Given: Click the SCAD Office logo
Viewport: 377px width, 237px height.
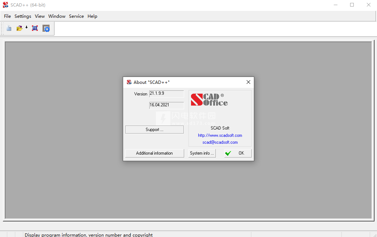Looking at the screenshot, I should pyautogui.click(x=209, y=99).
